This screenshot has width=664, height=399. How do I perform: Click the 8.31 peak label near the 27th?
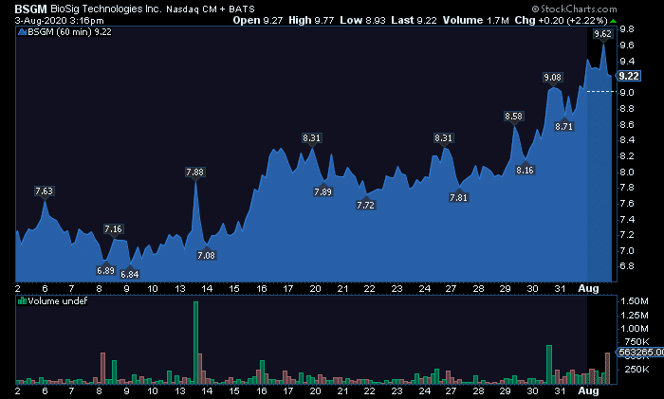443,138
